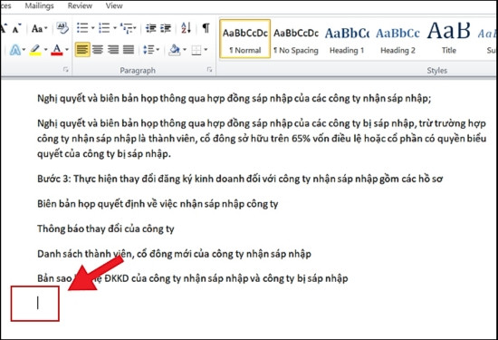498x340 pixels.
Task: Click the Decrease Indent icon
Action: tap(150, 28)
